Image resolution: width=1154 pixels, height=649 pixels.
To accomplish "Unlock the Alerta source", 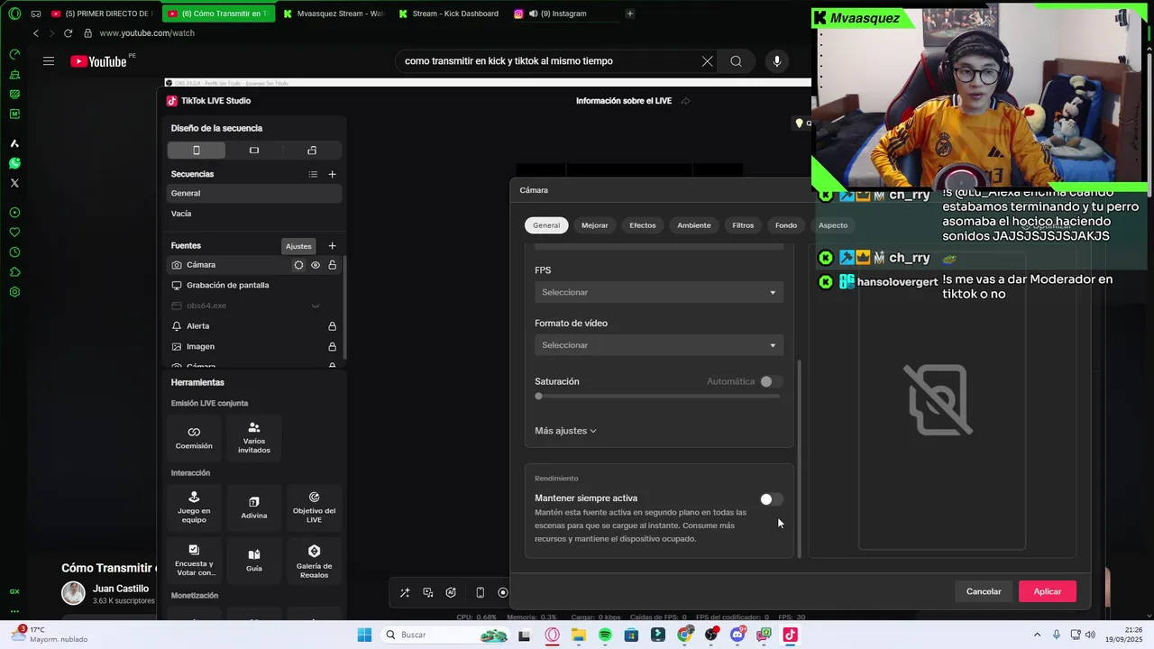I will (332, 326).
